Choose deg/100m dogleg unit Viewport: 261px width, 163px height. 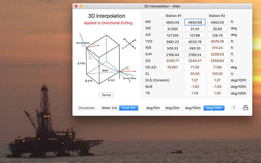193,108
